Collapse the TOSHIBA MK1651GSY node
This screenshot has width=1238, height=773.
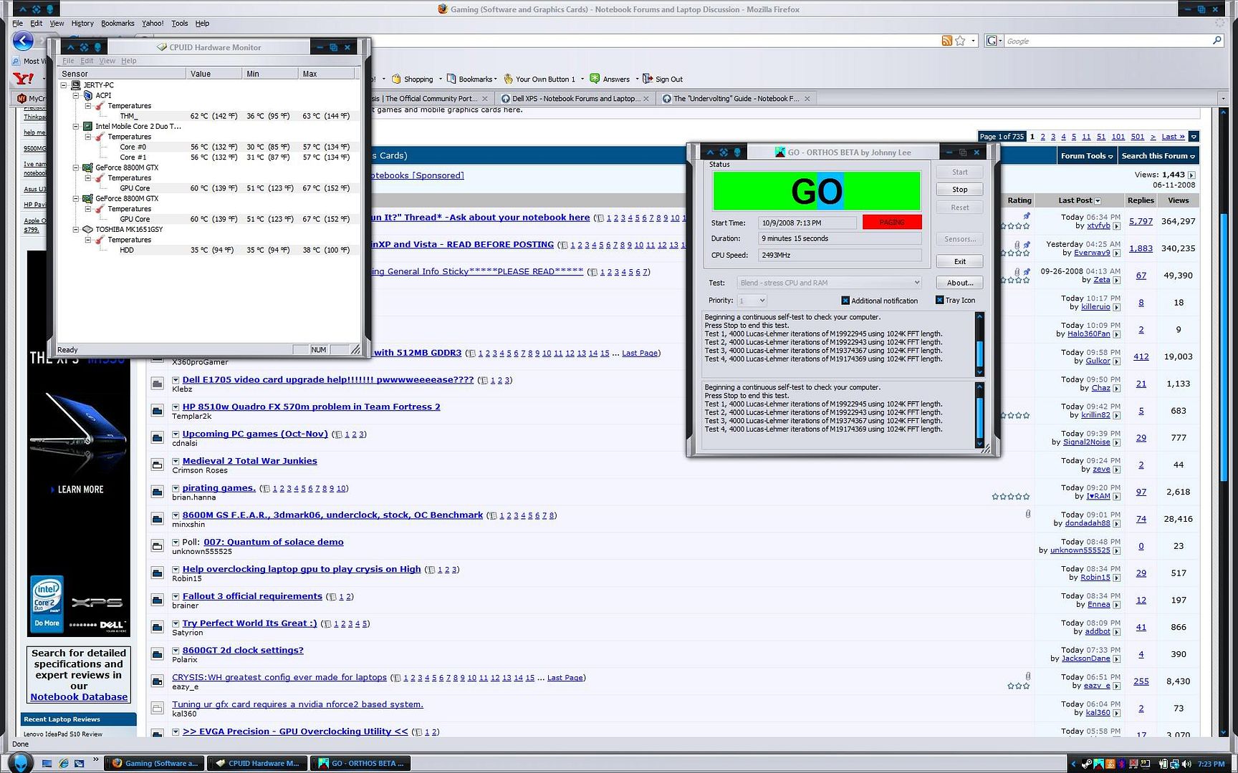tap(76, 229)
